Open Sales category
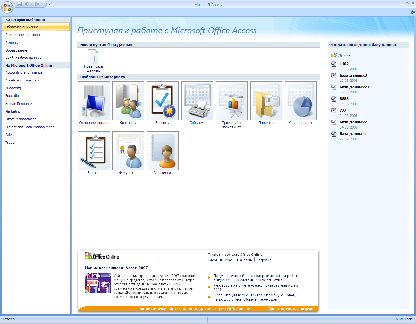Image resolution: width=416 pixels, height=324 pixels. click(36, 135)
